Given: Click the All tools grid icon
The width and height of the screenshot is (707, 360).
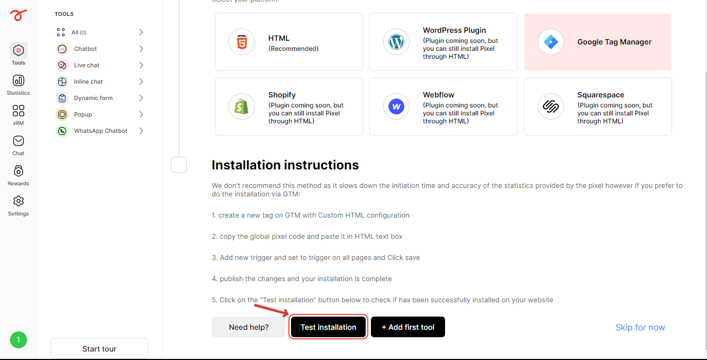Looking at the screenshot, I should [61, 32].
